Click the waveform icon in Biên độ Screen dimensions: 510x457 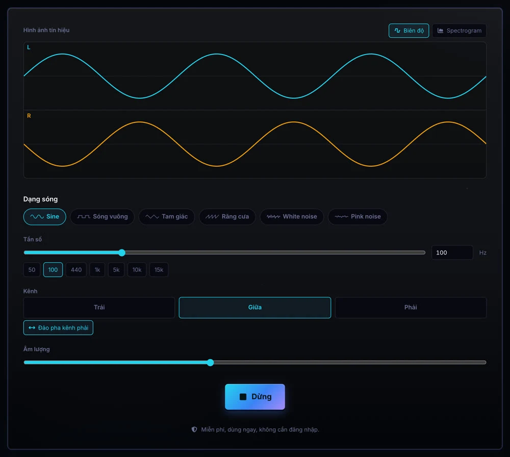pyautogui.click(x=397, y=31)
